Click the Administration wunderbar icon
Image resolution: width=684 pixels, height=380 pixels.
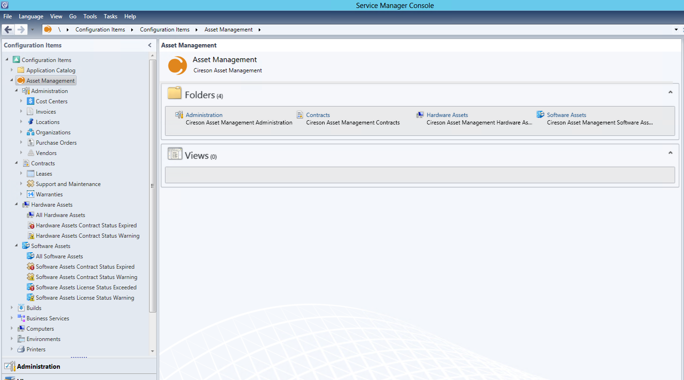coord(9,366)
